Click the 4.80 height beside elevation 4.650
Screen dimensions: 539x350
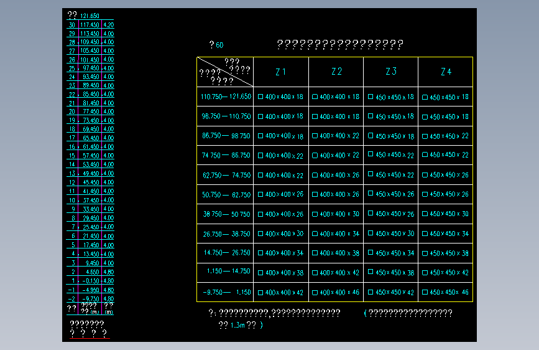(109, 272)
